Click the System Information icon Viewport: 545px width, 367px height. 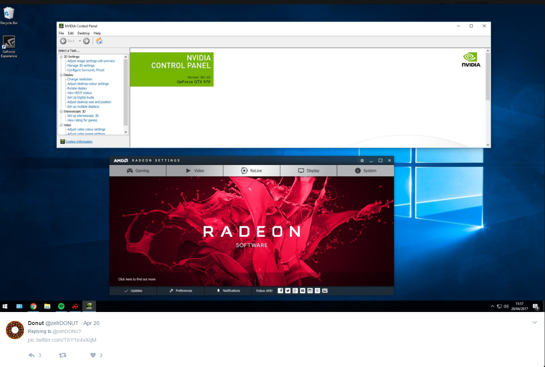tap(63, 142)
